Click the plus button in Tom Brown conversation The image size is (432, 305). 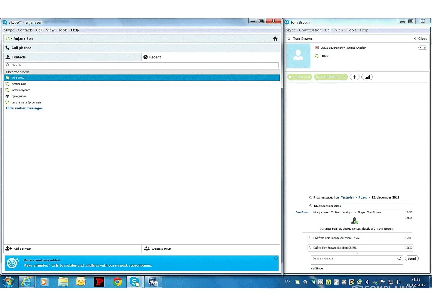pyautogui.click(x=354, y=77)
